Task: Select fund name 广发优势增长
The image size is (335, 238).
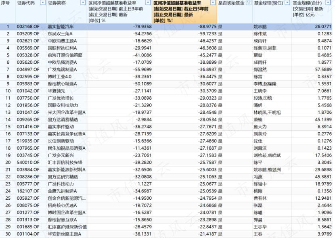Action: [x=61, y=98]
